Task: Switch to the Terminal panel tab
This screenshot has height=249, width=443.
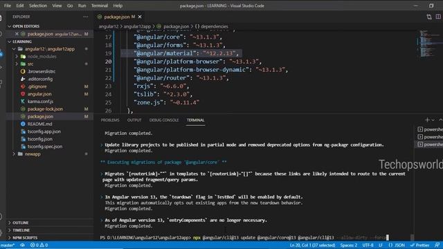Action: click(x=195, y=120)
